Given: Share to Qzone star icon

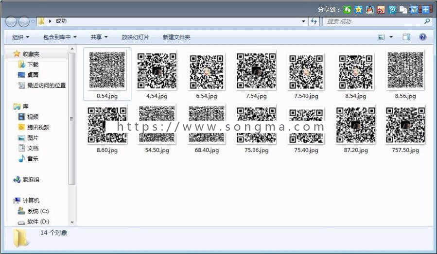Looking at the screenshot, I should (358, 10).
